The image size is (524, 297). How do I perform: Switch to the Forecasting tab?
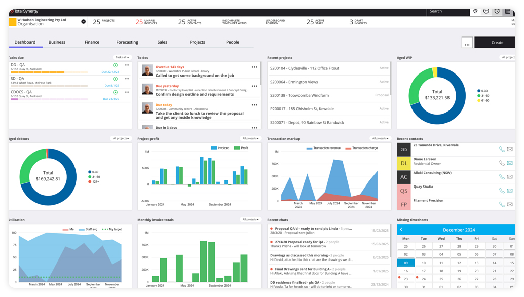127,42
